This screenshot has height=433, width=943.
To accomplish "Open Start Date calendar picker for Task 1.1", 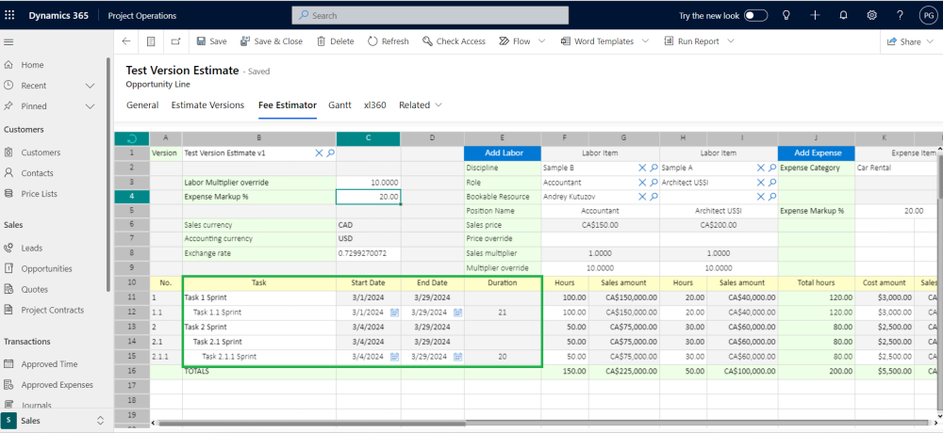I will point(395,313).
